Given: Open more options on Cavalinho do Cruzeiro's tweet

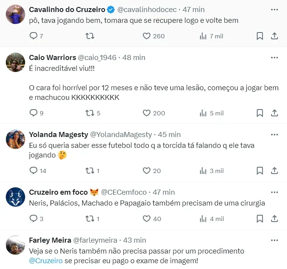Looking at the screenshot, I should tap(274, 9).
